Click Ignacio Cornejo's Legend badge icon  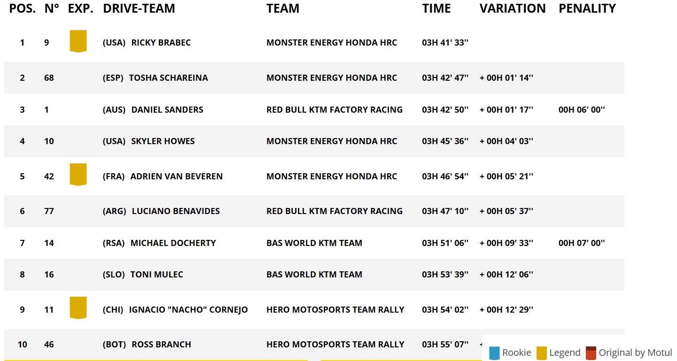(78, 307)
